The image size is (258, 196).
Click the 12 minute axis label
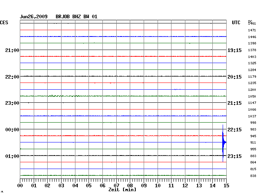(x=185, y=186)
